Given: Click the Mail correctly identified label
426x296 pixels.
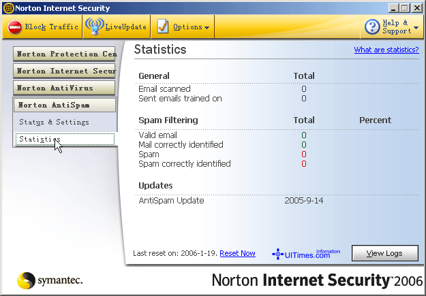Looking at the screenshot, I should click(181, 145).
